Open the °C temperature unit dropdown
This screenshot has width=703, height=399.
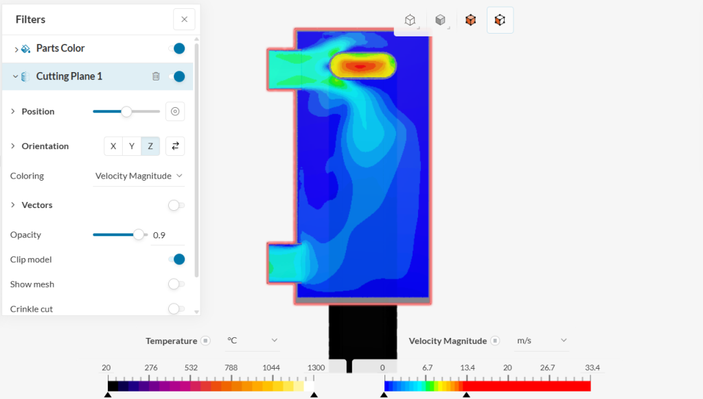(252, 341)
